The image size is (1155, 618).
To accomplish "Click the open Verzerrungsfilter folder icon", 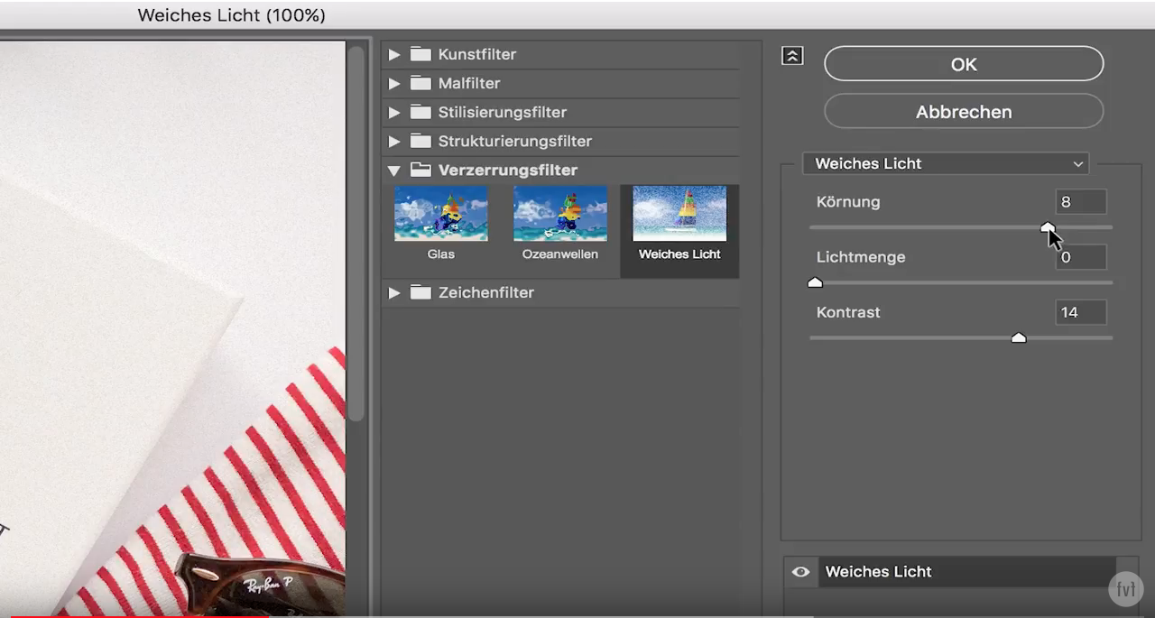I will (x=420, y=170).
